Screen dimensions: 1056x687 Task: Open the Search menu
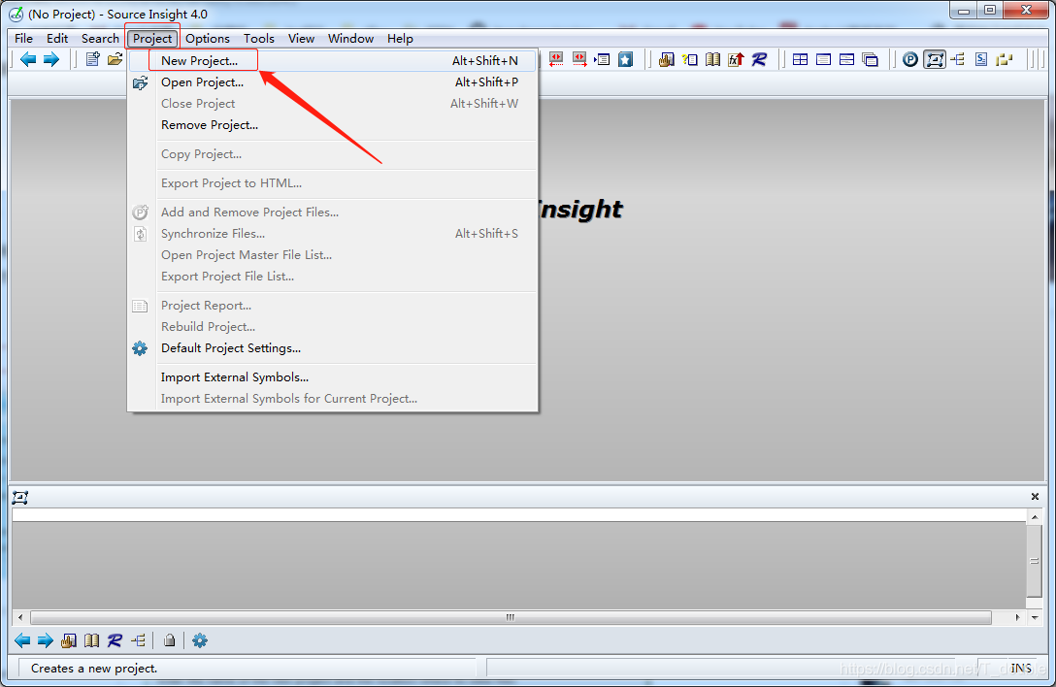[100, 39]
